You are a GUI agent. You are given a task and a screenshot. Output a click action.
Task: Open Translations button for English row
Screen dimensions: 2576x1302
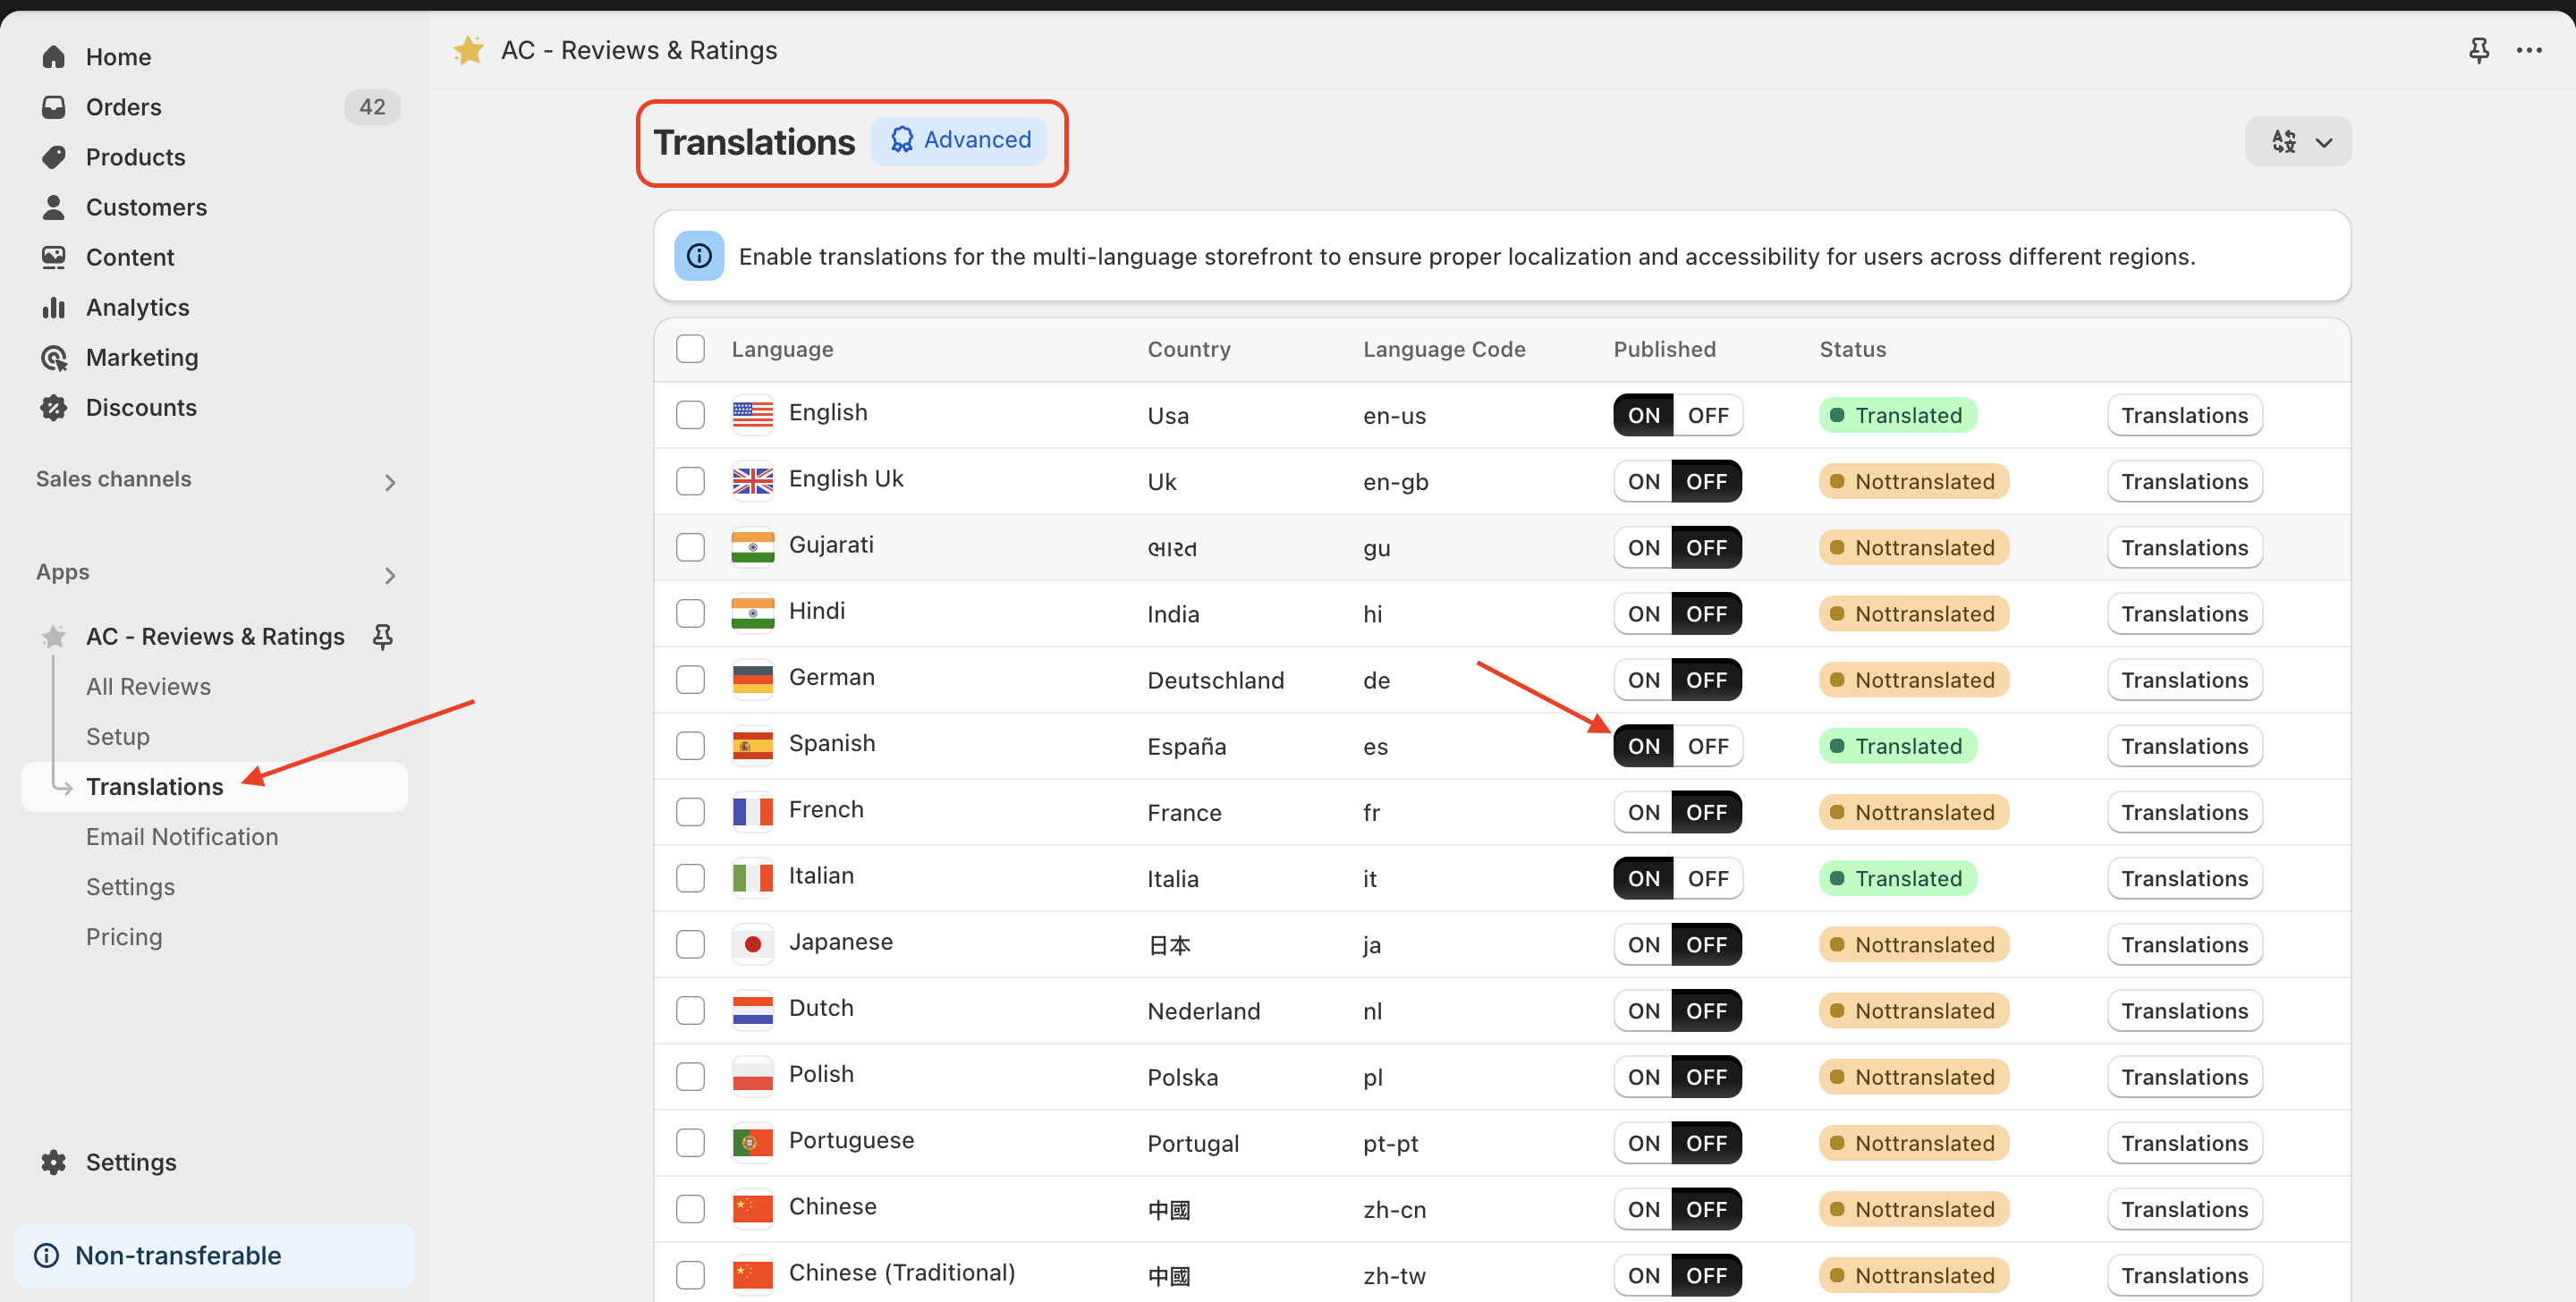pyautogui.click(x=2184, y=415)
